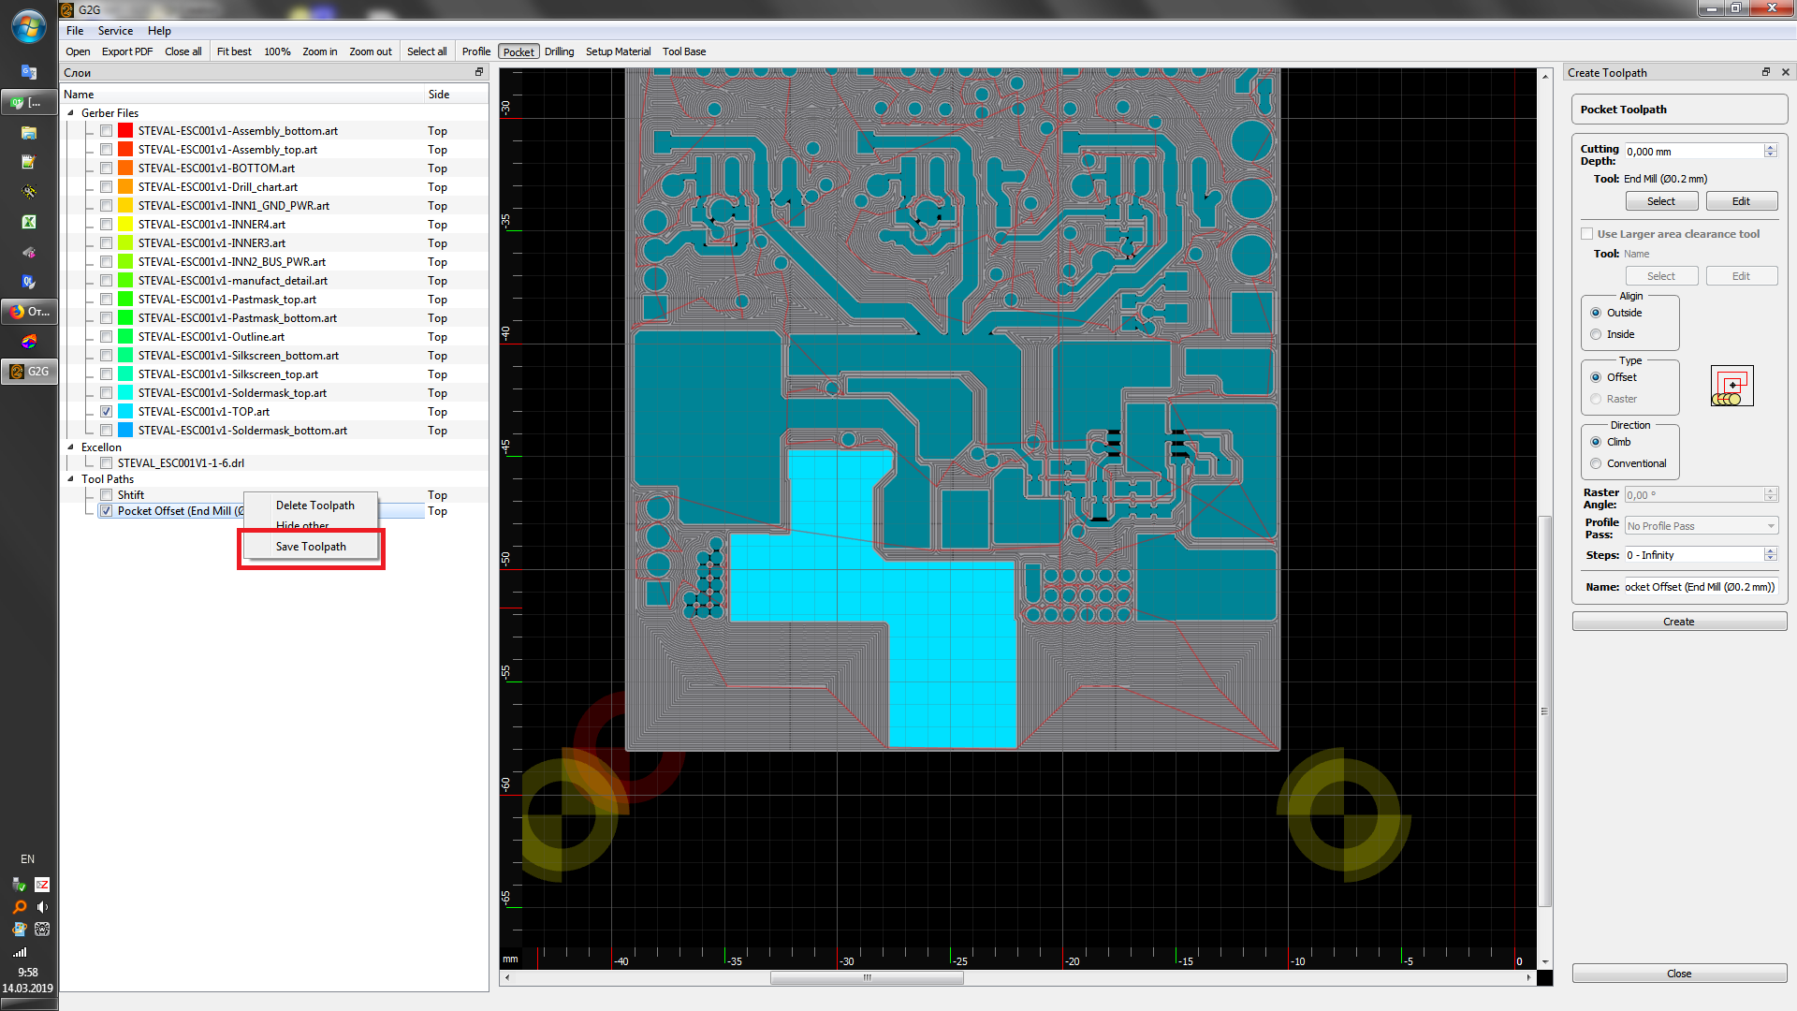
Task: Open Windows Explorer from the taskbar
Action: (x=29, y=132)
